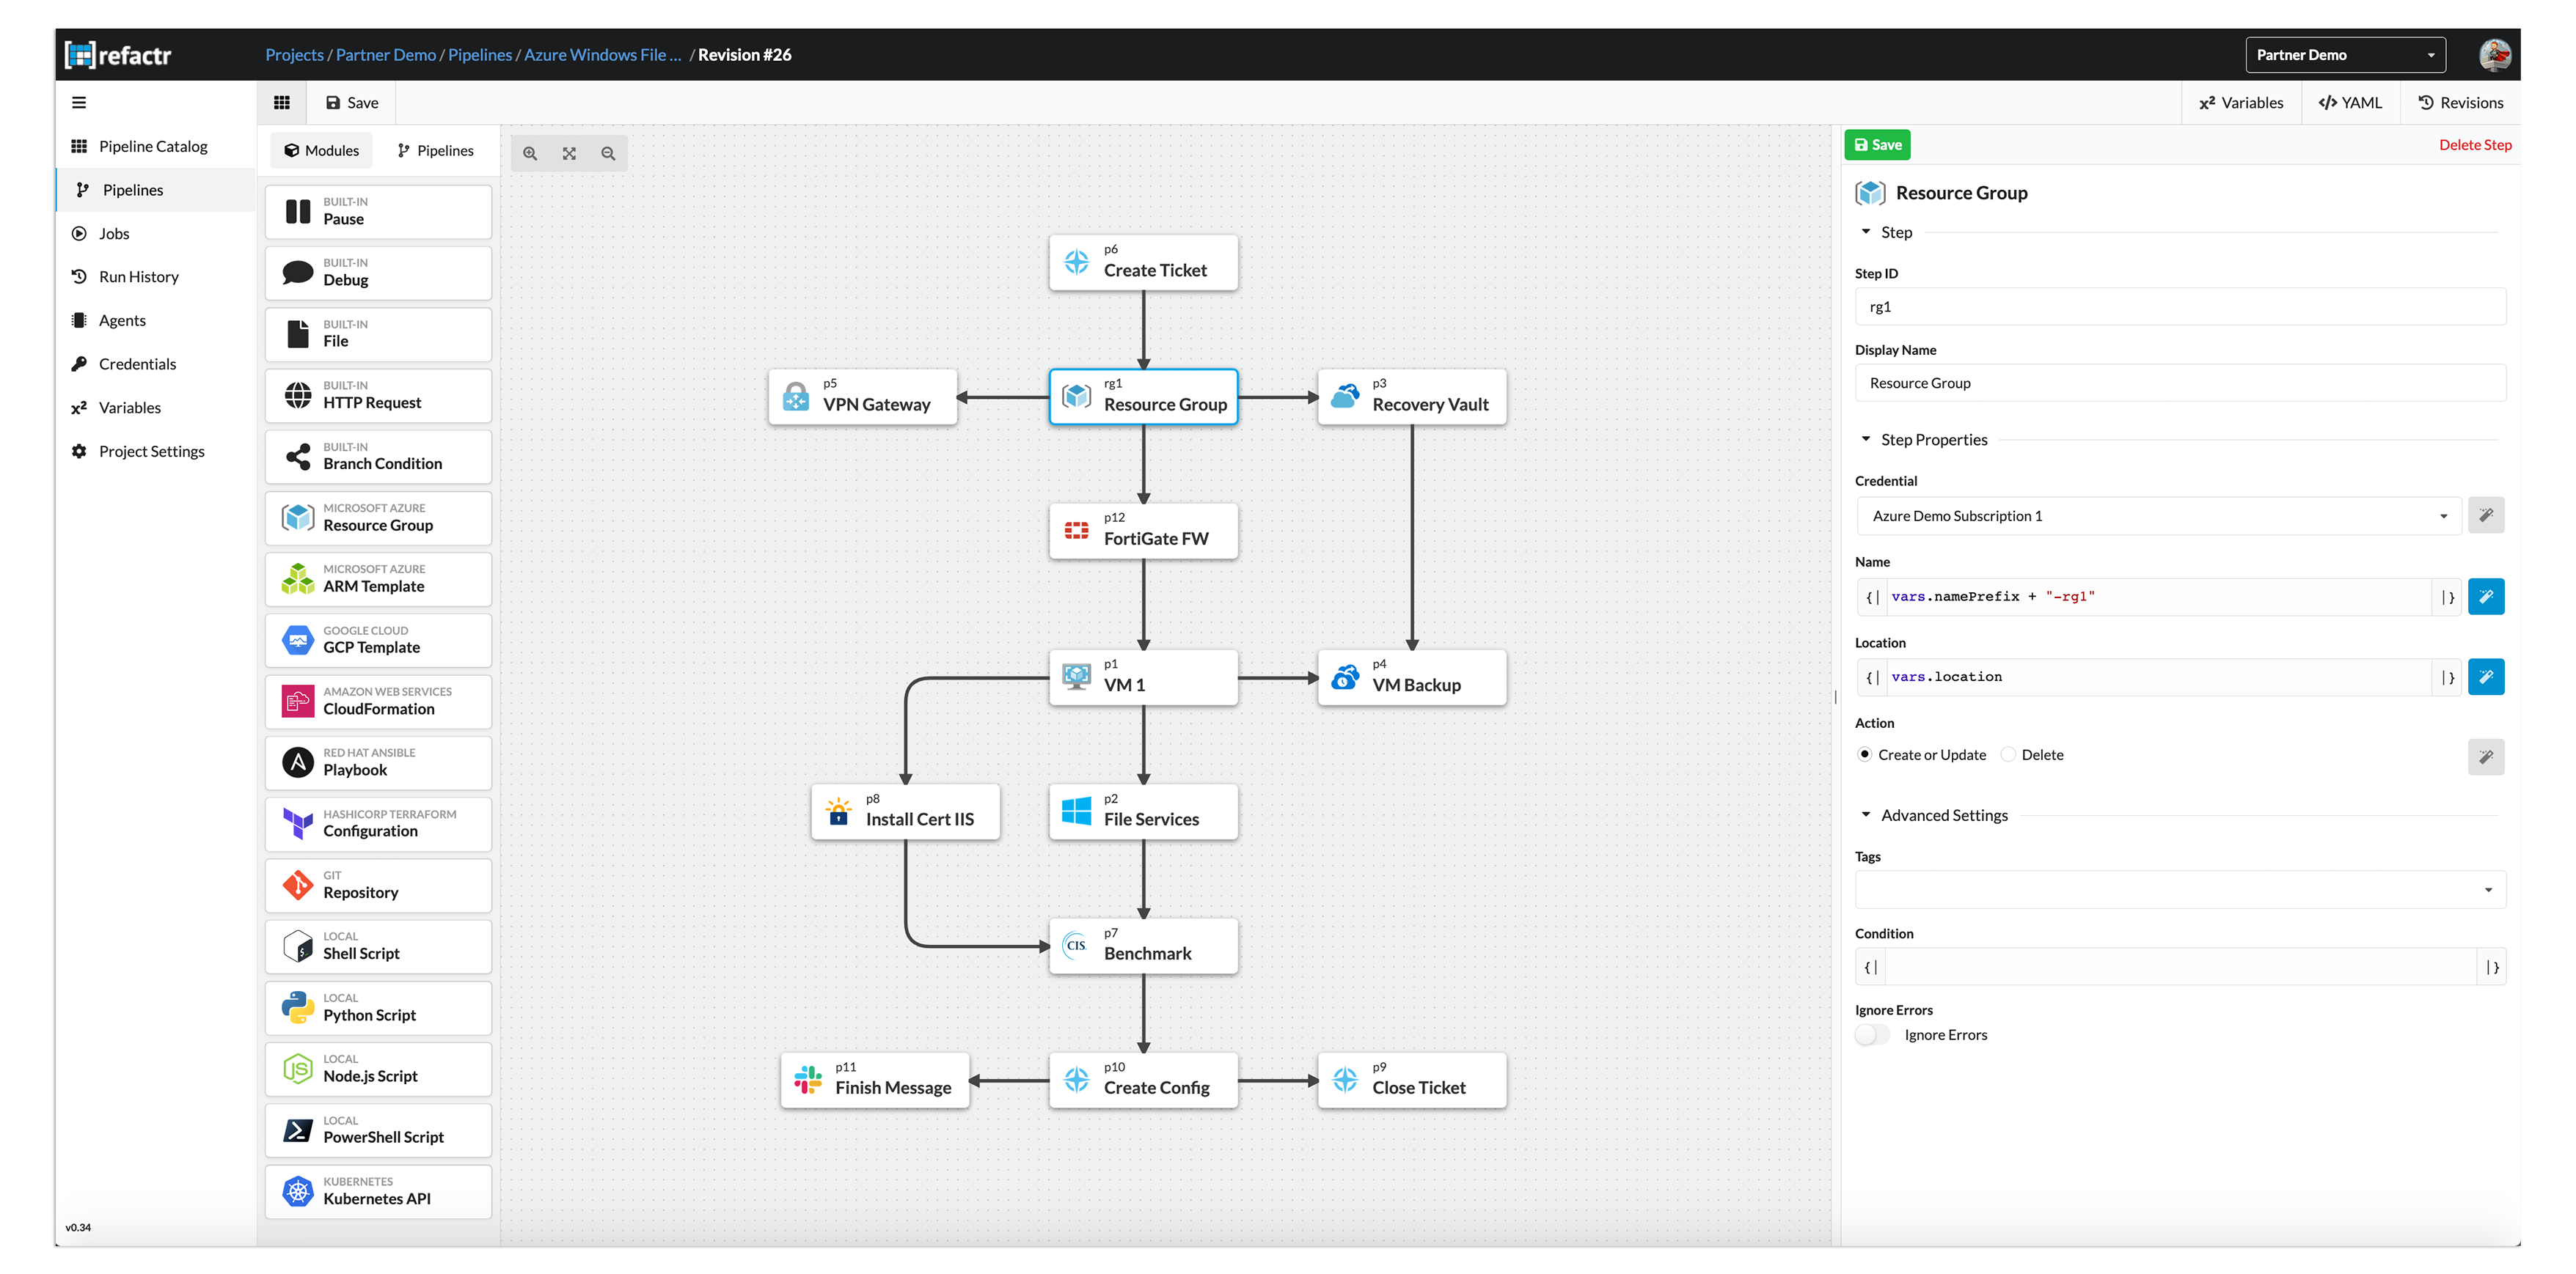The width and height of the screenshot is (2576, 1274).
Task: Click the zoom out magnifier icon
Action: [x=608, y=153]
